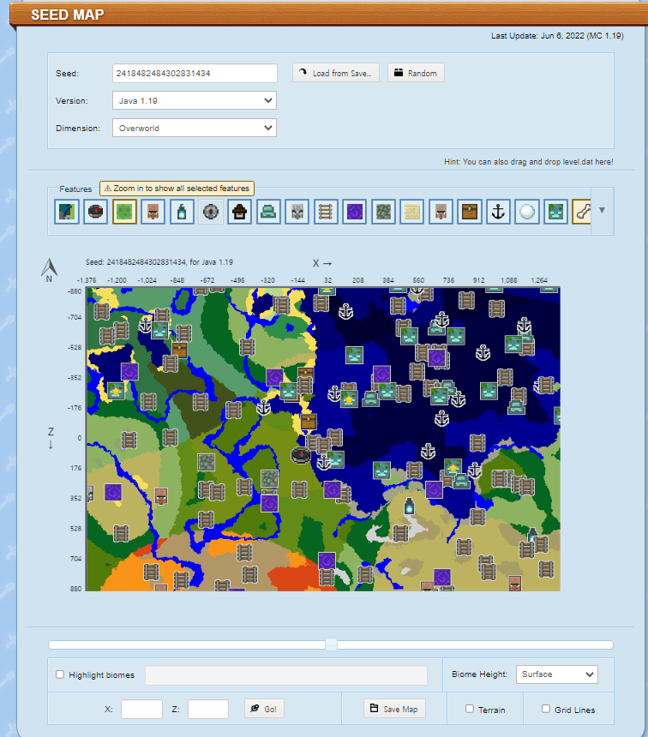Focus the Z coordinate input field
This screenshot has width=648, height=737.
coord(208,710)
